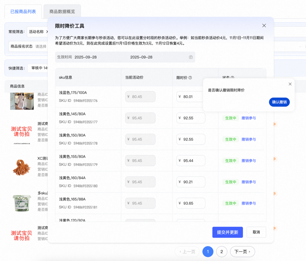Click start date 2025-09-28 in 生效时间

[x=86, y=57]
